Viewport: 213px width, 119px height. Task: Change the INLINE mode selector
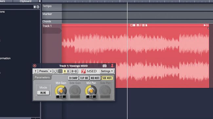pos(43,93)
